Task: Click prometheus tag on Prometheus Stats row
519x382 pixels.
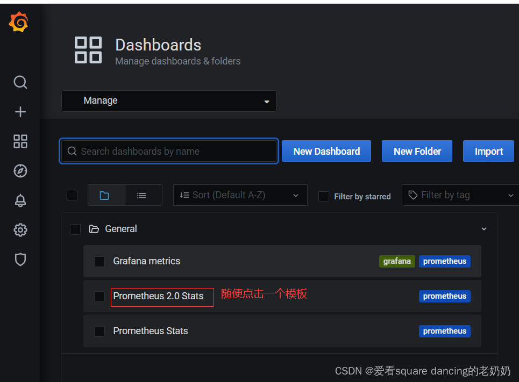Action: [445, 331]
